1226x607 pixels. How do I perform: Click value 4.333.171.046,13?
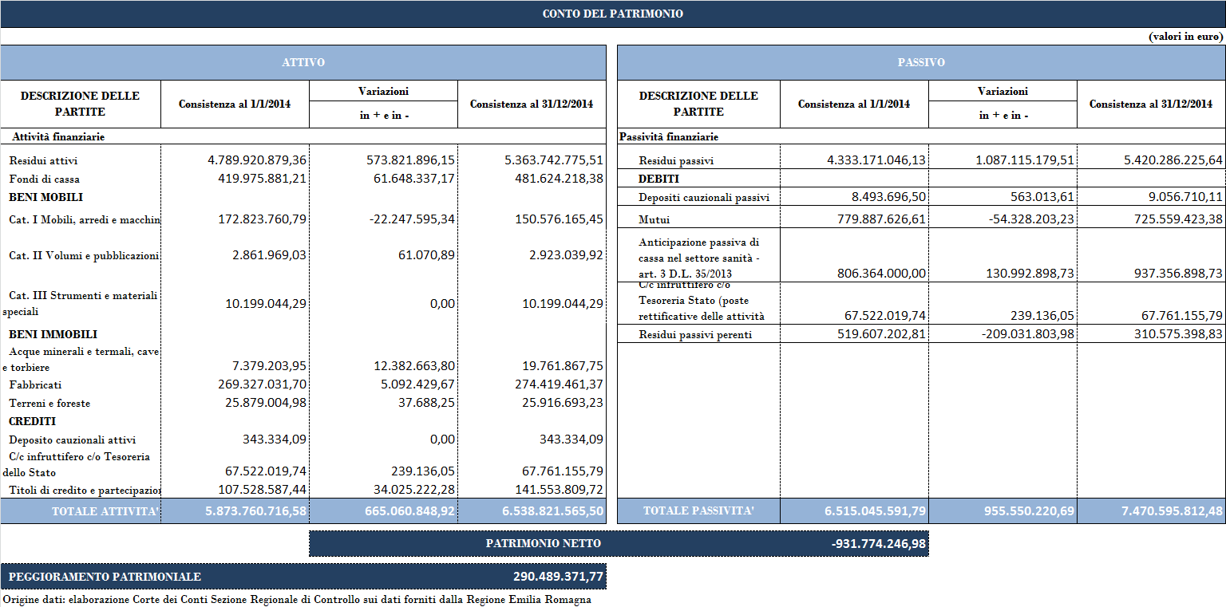(876, 160)
